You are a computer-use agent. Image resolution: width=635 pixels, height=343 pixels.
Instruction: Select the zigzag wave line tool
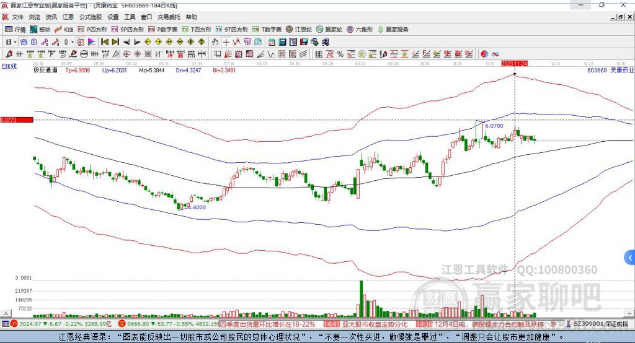point(271,54)
